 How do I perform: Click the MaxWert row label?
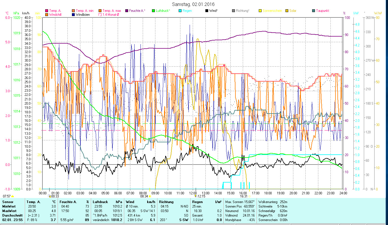(9, 211)
